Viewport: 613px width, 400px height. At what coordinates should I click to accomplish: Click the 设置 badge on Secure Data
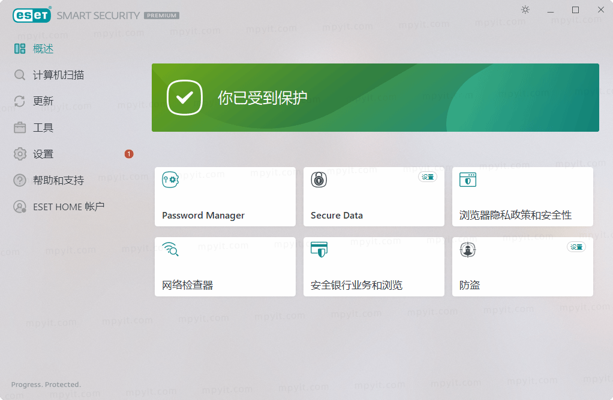[428, 177]
